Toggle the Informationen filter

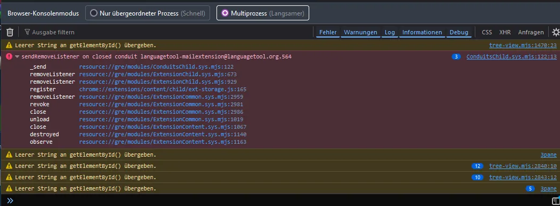click(422, 32)
